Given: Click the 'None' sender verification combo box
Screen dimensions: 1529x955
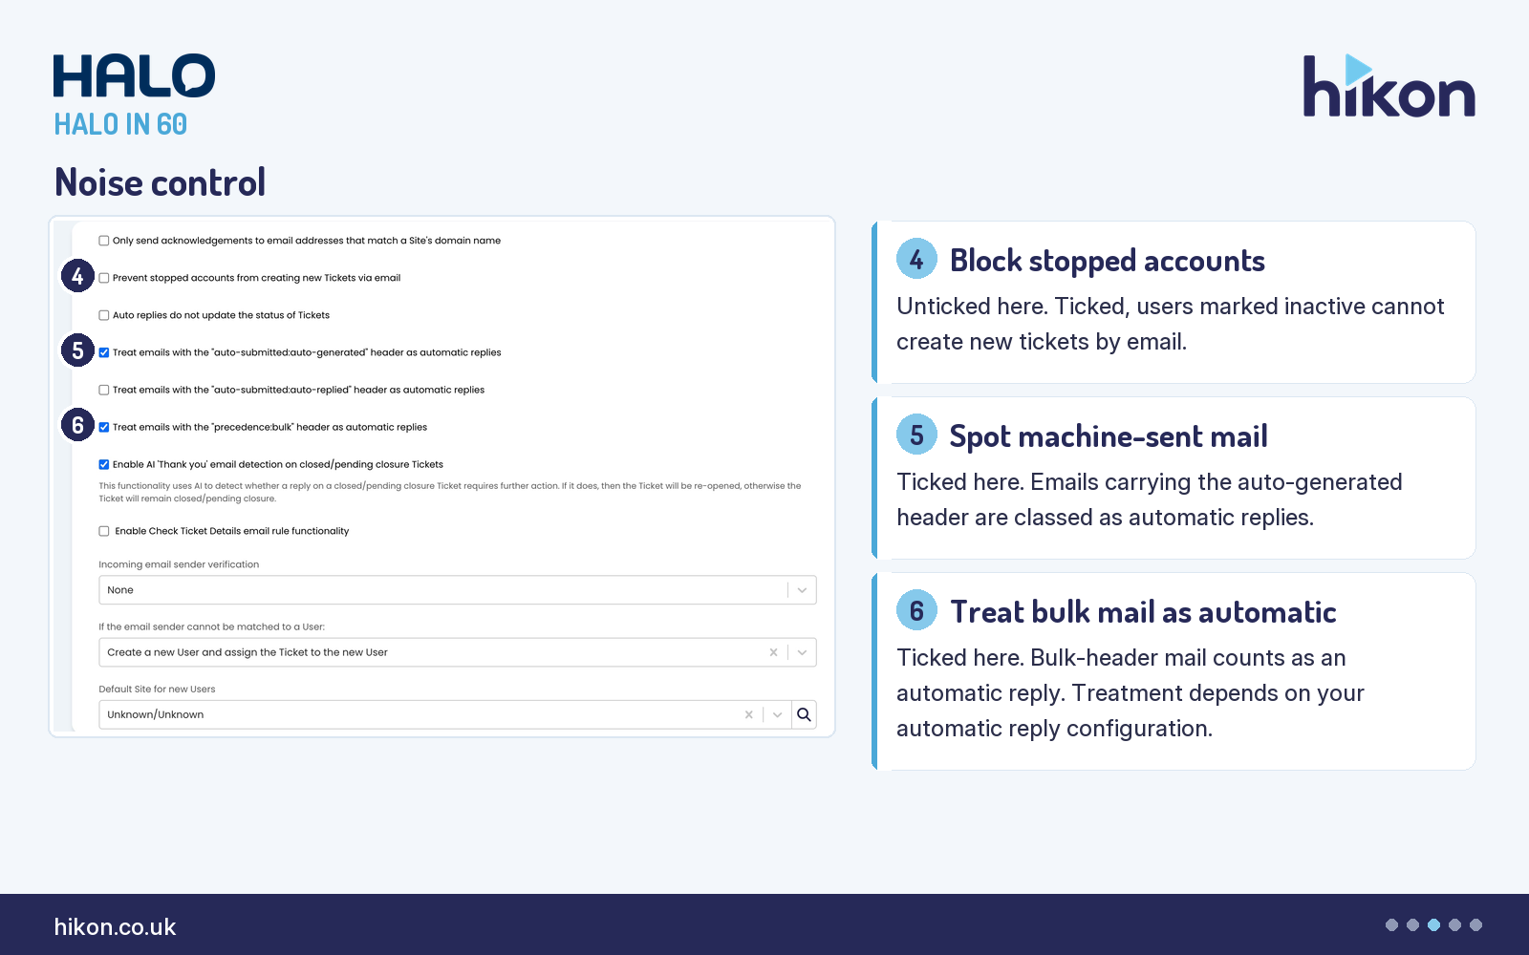Looking at the screenshot, I should pyautogui.click(x=458, y=590).
